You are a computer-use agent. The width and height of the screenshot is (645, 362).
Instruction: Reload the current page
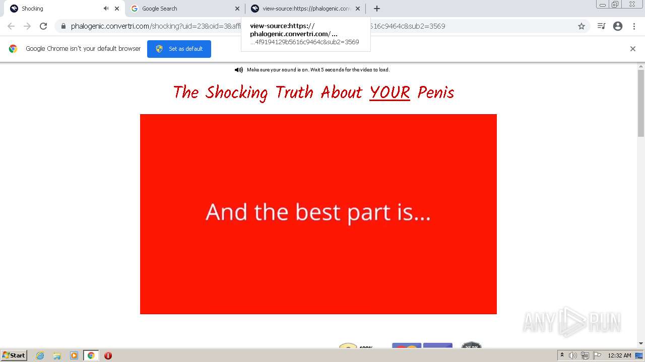click(43, 26)
